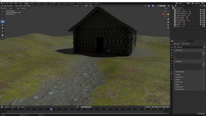Select the Scale tool

click(3, 25)
